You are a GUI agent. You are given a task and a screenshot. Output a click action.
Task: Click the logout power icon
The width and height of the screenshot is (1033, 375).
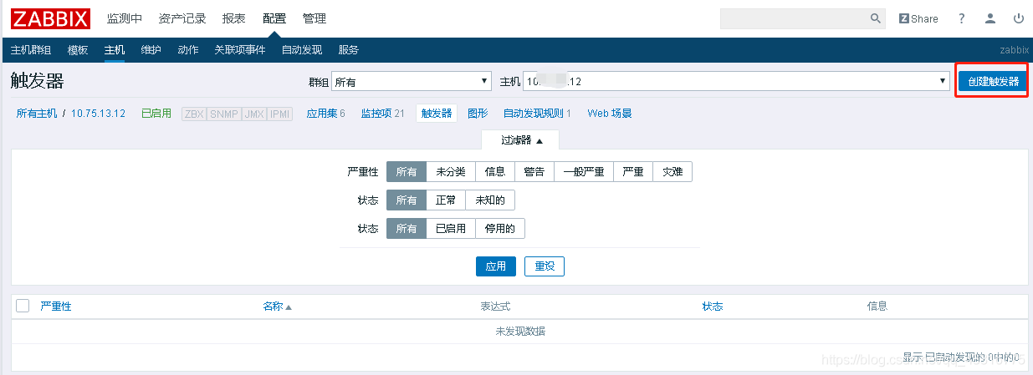pyautogui.click(x=1018, y=18)
